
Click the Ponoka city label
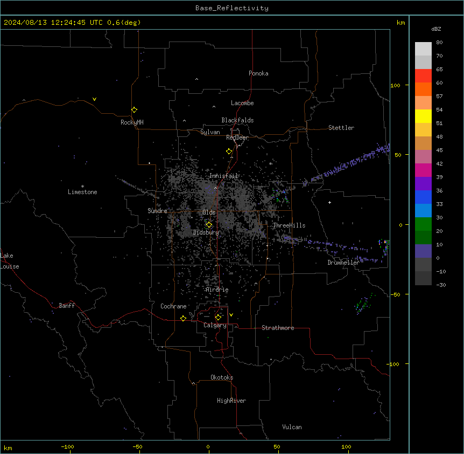[258, 73]
